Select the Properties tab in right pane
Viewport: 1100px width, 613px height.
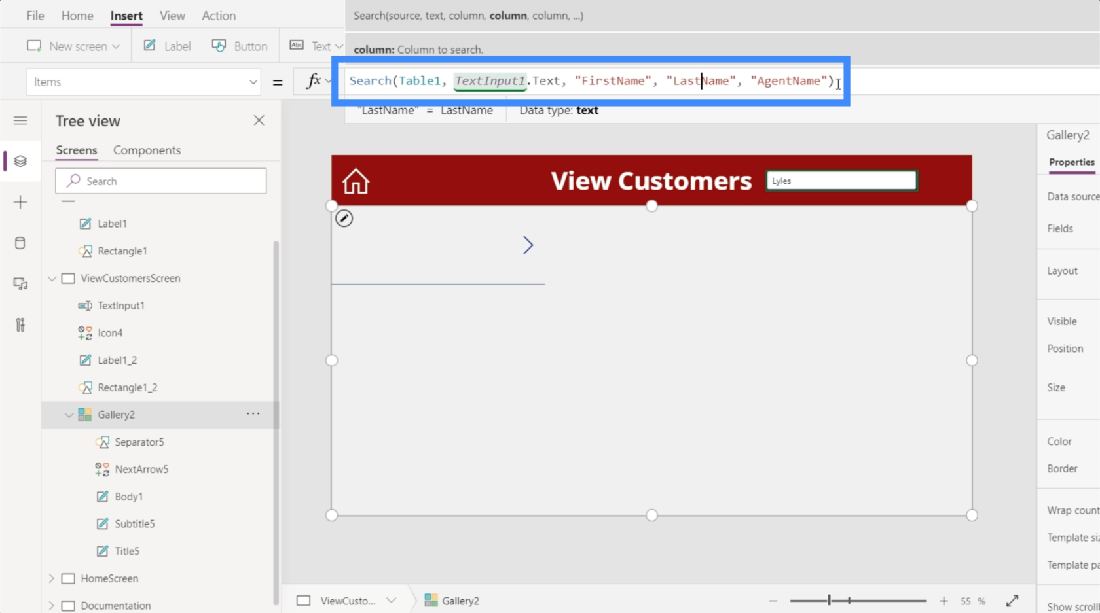1072,162
